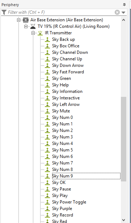The width and height of the screenshot is (131, 223).
Task: Clear the filter text with the X button
Action: tap(117, 12)
